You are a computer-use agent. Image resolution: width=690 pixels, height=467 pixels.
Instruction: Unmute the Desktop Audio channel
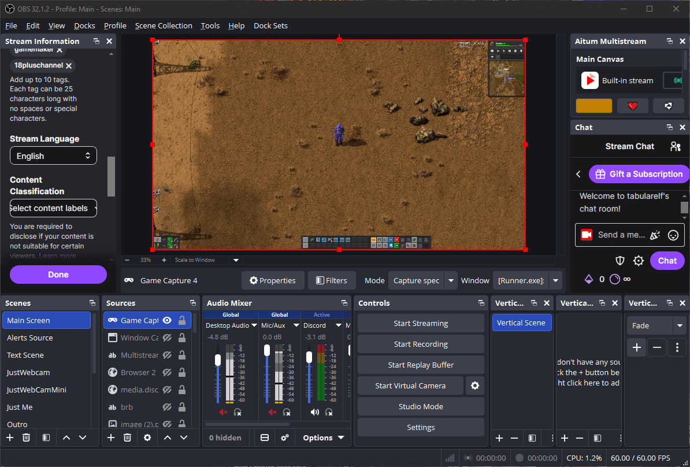point(223,412)
